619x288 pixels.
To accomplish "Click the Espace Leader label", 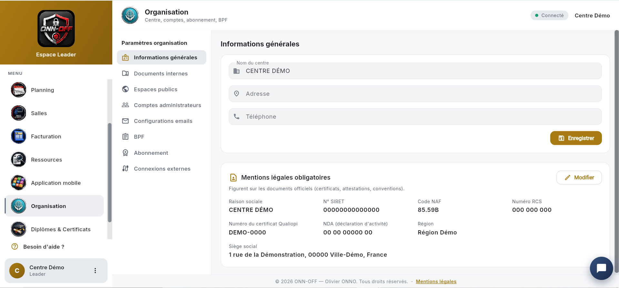I will 56,55.
